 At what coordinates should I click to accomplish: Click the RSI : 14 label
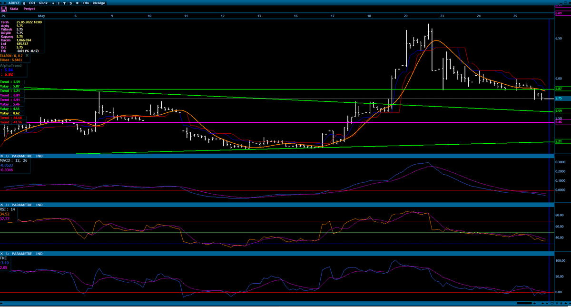click(7, 209)
